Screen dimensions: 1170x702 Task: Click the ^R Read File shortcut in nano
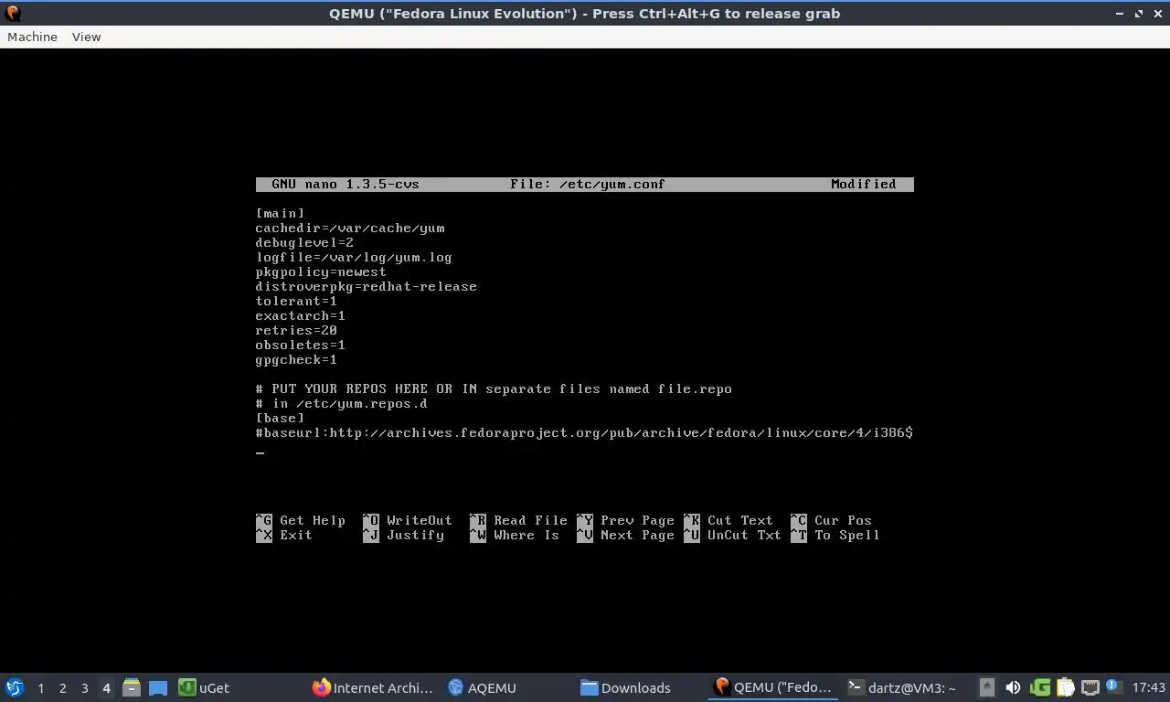pyautogui.click(x=518, y=520)
